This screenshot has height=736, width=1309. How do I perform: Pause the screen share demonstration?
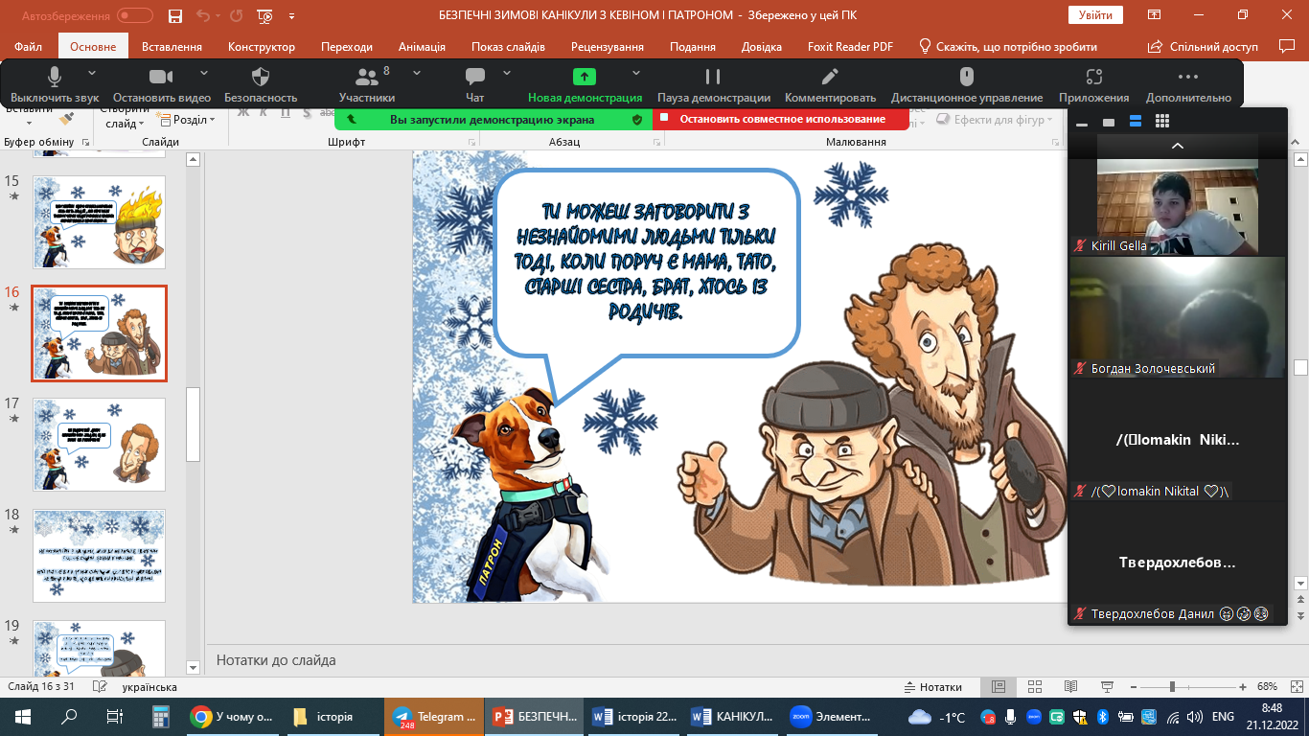tap(713, 78)
